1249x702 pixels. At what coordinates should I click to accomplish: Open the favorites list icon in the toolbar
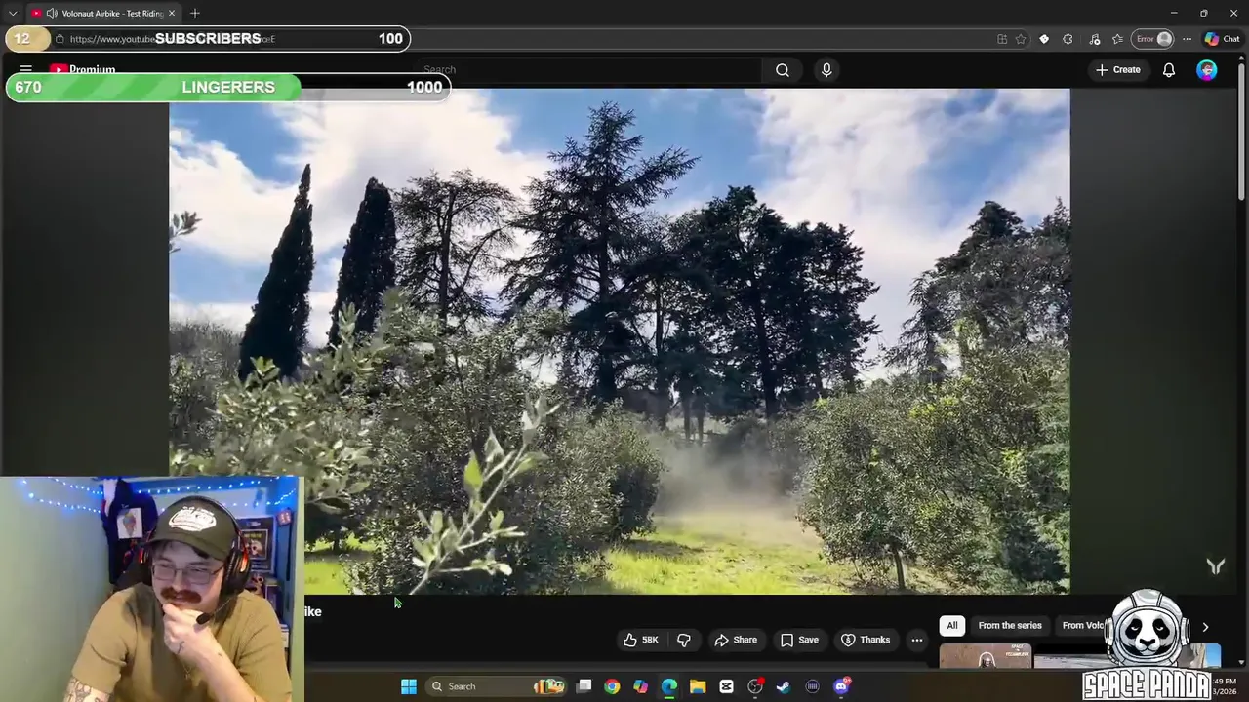1117,39
